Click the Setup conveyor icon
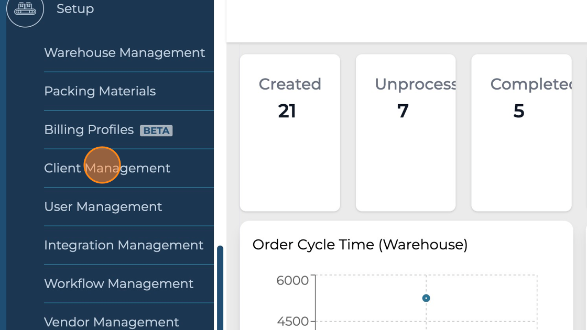Screen dimensions: 587x330 (25, 9)
